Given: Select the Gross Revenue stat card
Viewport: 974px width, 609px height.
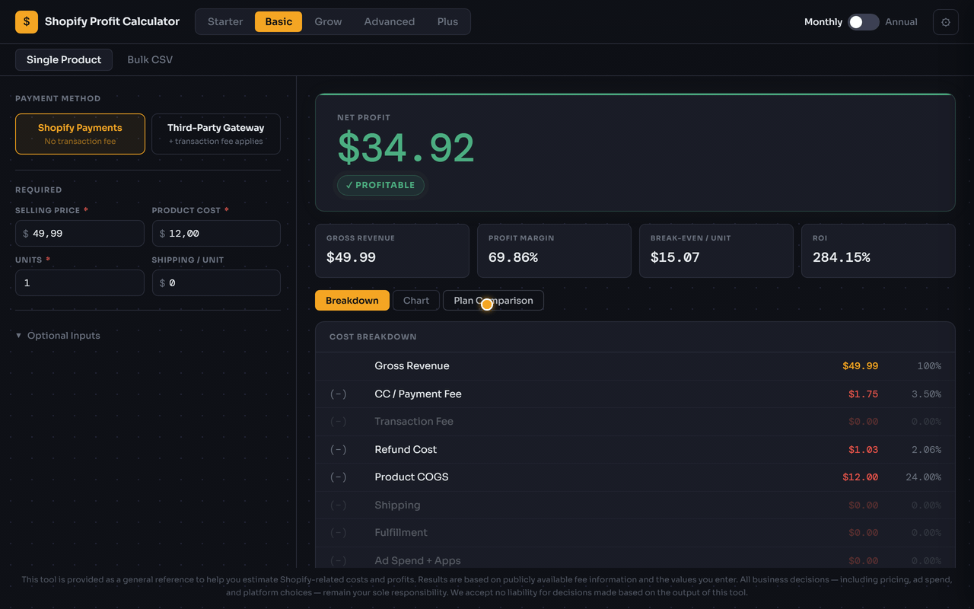Looking at the screenshot, I should (x=392, y=250).
